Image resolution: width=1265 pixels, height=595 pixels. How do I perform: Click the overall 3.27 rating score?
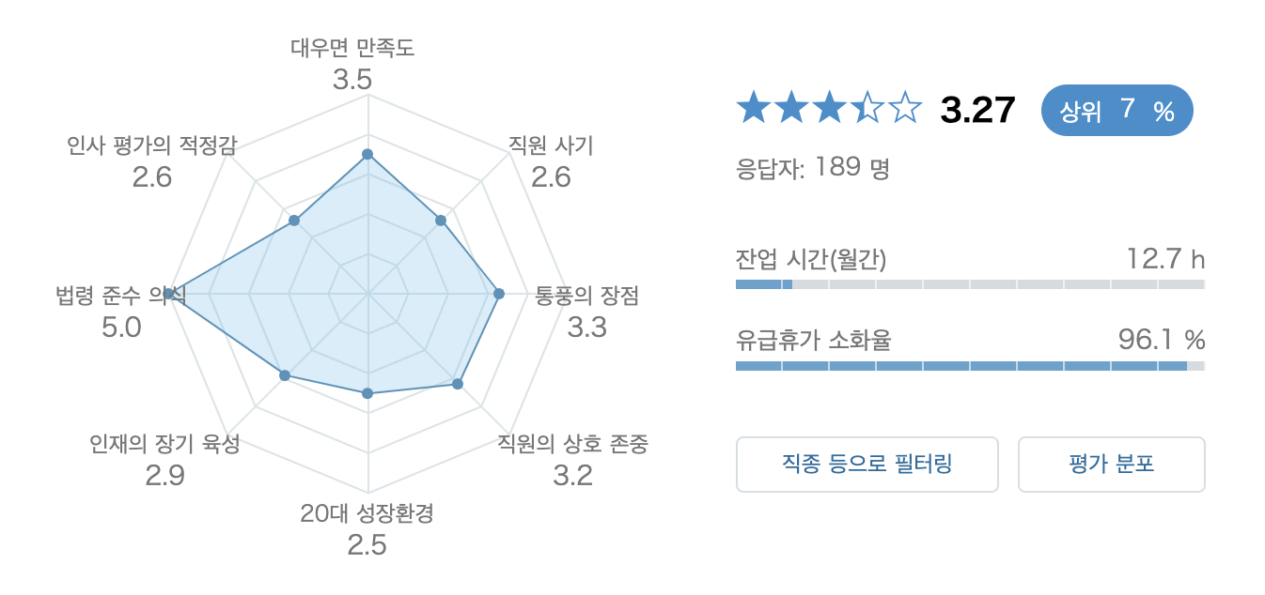[977, 111]
